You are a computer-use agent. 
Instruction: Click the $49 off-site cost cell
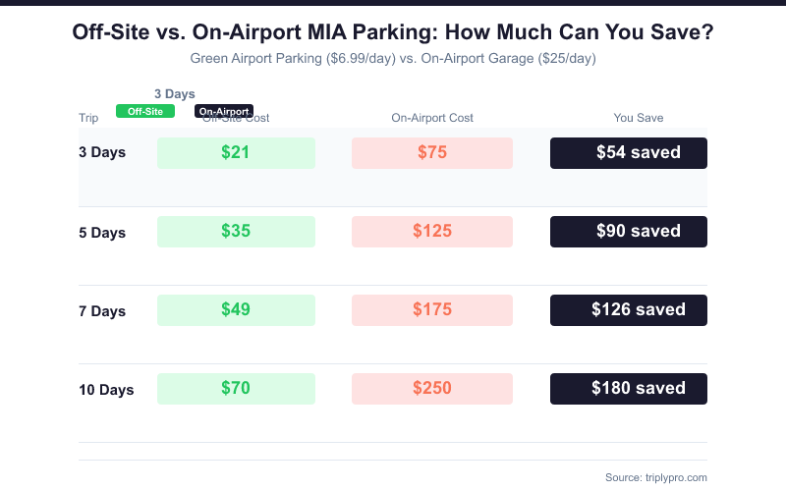point(236,310)
